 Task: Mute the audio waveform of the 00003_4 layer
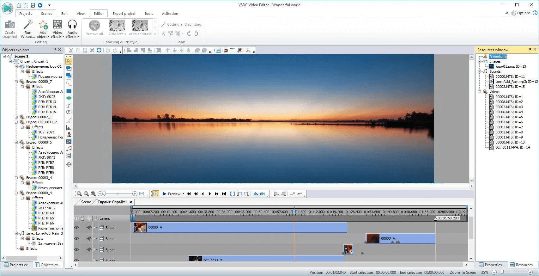89,238
